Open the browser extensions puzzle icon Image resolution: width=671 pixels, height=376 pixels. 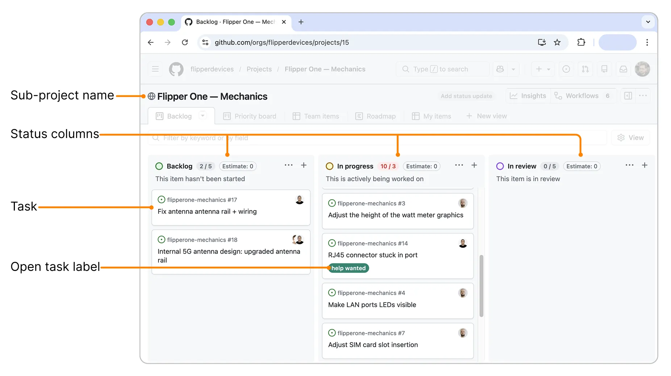click(x=581, y=42)
